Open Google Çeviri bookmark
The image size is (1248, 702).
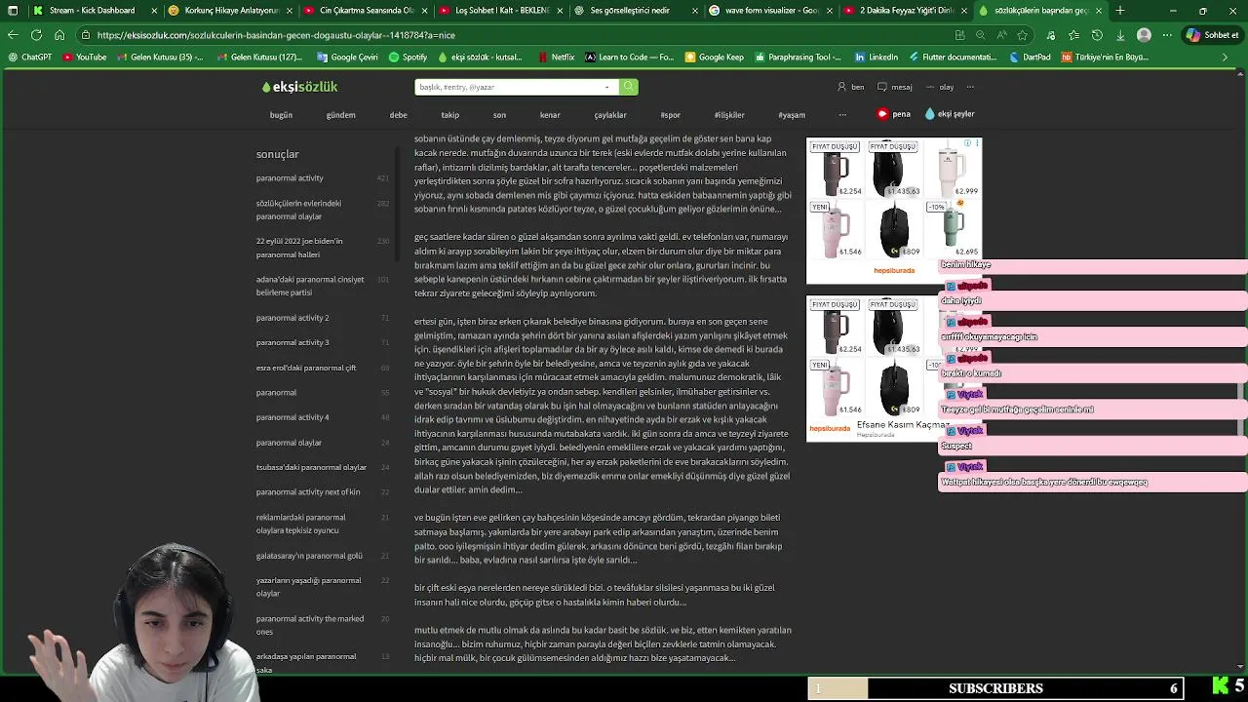click(348, 58)
